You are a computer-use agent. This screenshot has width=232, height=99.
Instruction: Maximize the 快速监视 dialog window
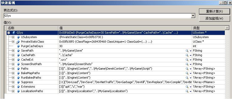[x=225, y=3]
